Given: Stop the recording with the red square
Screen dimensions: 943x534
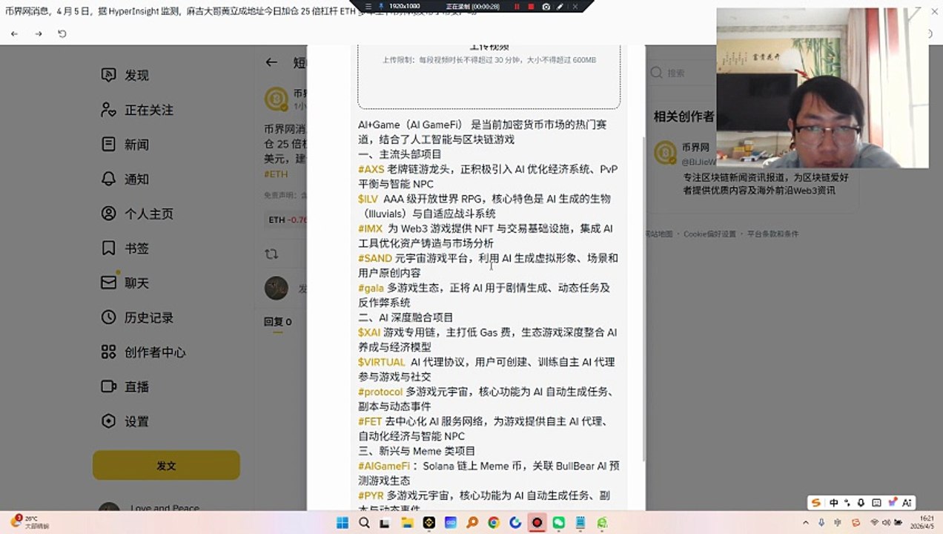Looking at the screenshot, I should [531, 6].
